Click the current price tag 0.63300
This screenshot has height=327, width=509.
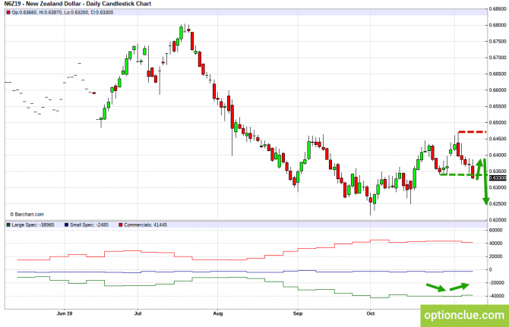click(x=498, y=178)
